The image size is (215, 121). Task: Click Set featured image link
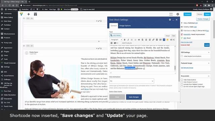tap(187, 68)
